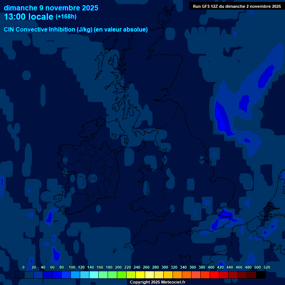Viewport: 285px width, 285px height.
Task: Click the legend value '0'
Action: point(23,267)
